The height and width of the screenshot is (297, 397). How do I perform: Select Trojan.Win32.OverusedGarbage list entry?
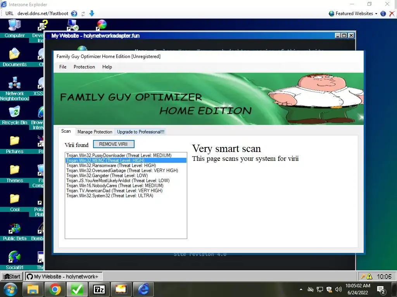[x=126, y=171]
